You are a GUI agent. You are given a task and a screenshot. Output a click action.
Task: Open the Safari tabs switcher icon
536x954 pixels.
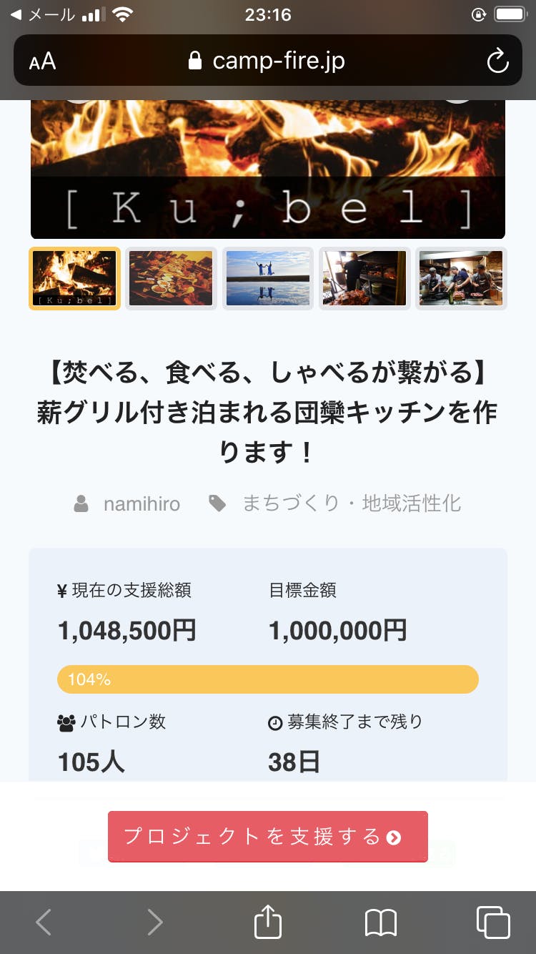[x=492, y=923]
